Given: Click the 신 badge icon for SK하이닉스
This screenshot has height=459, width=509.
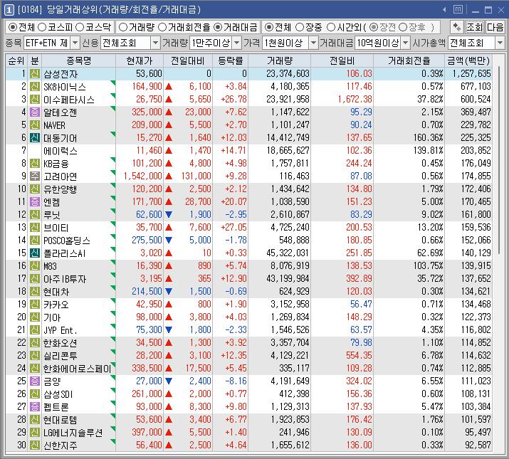Looking at the screenshot, I should 35,87.
